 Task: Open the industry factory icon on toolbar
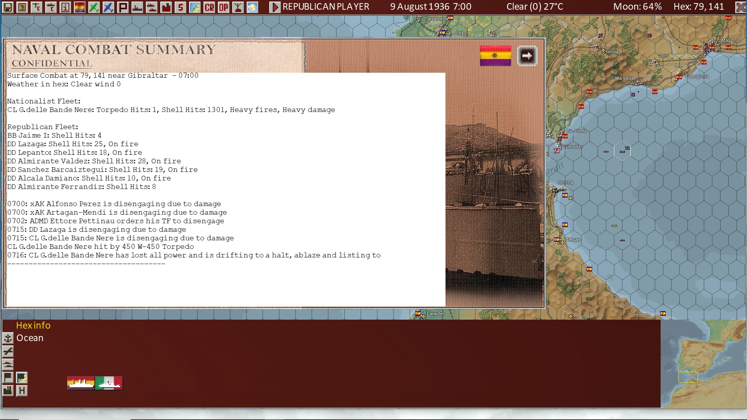(x=166, y=7)
